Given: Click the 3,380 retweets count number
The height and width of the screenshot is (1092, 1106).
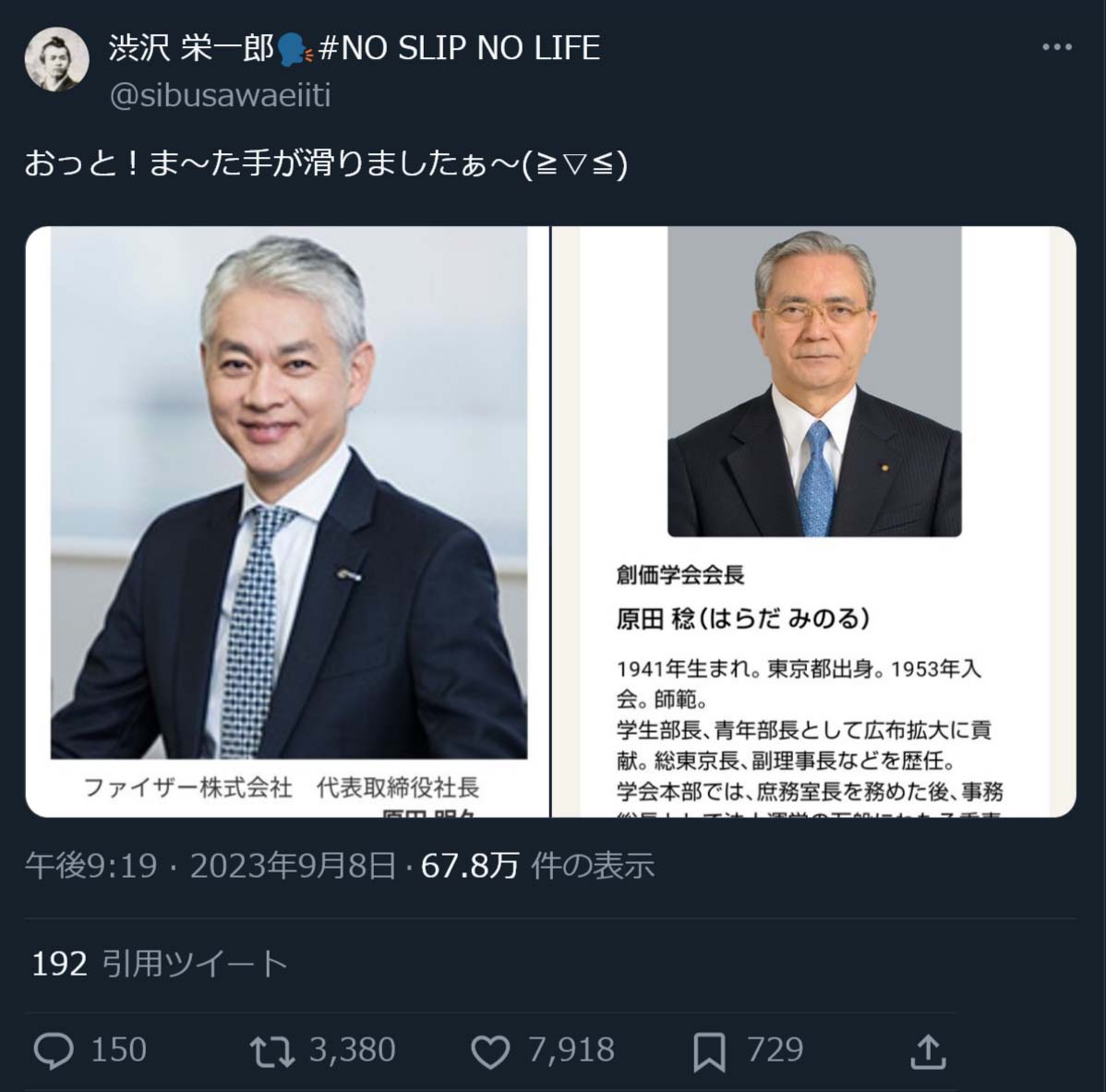Looking at the screenshot, I should coord(353,1050).
